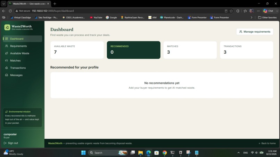
Task: Open the Windows Start menu
Action: [83, 153]
